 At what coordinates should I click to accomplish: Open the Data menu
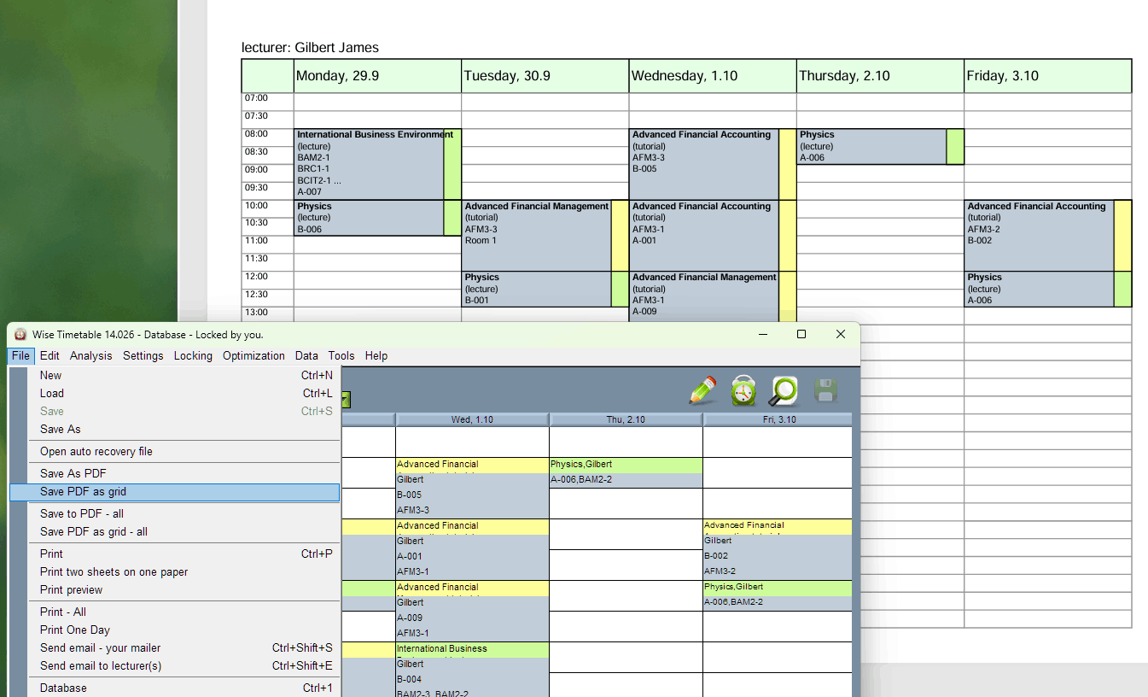click(306, 355)
